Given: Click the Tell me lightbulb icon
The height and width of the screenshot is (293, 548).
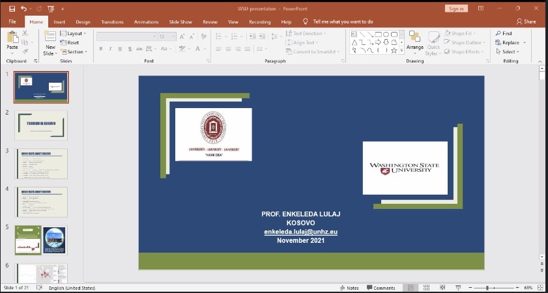Looking at the screenshot, I should coord(306,21).
